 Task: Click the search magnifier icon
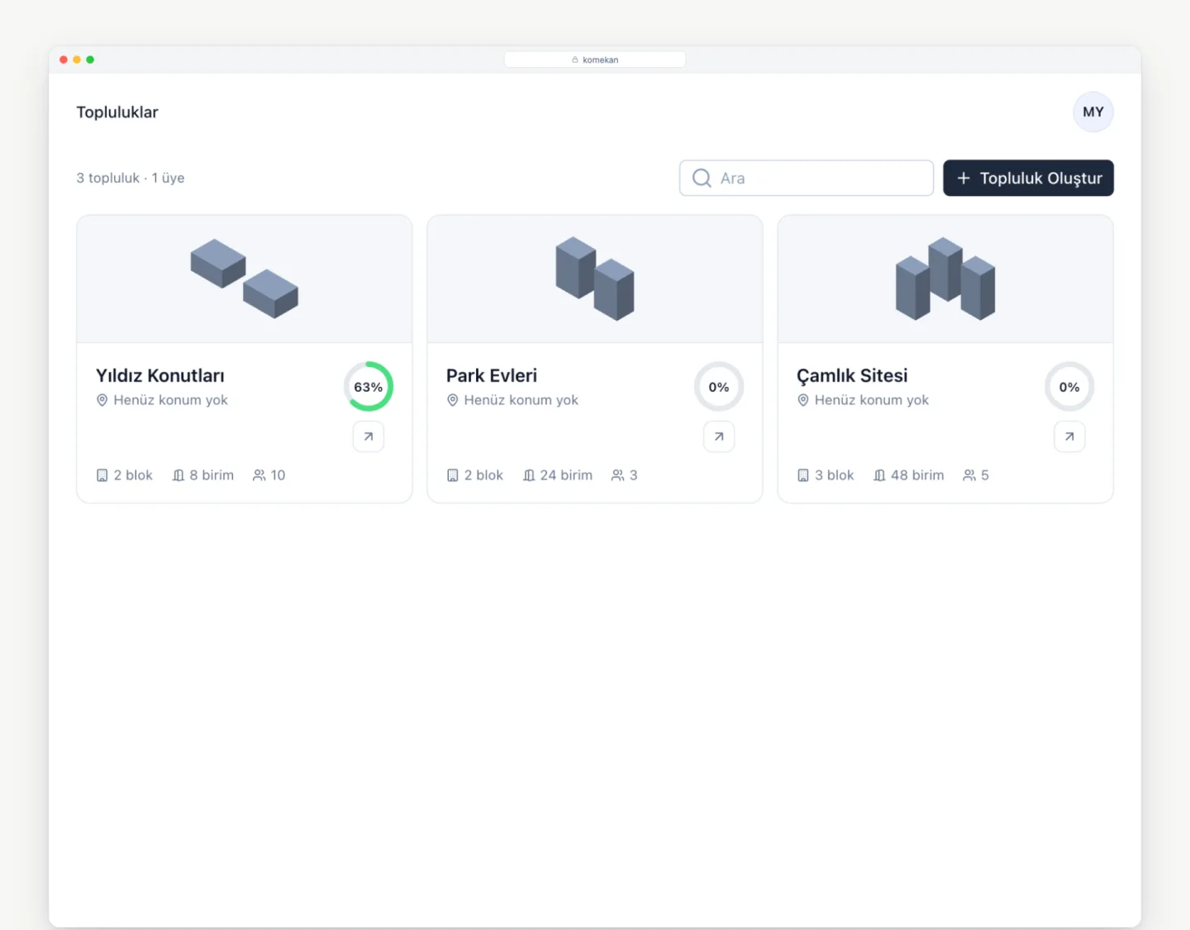click(x=702, y=178)
